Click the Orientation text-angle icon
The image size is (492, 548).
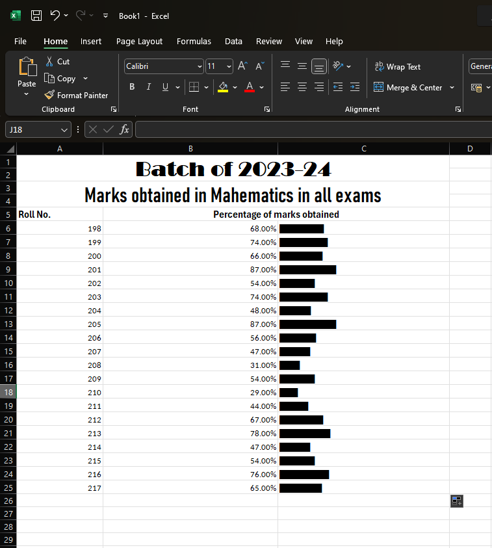(338, 66)
